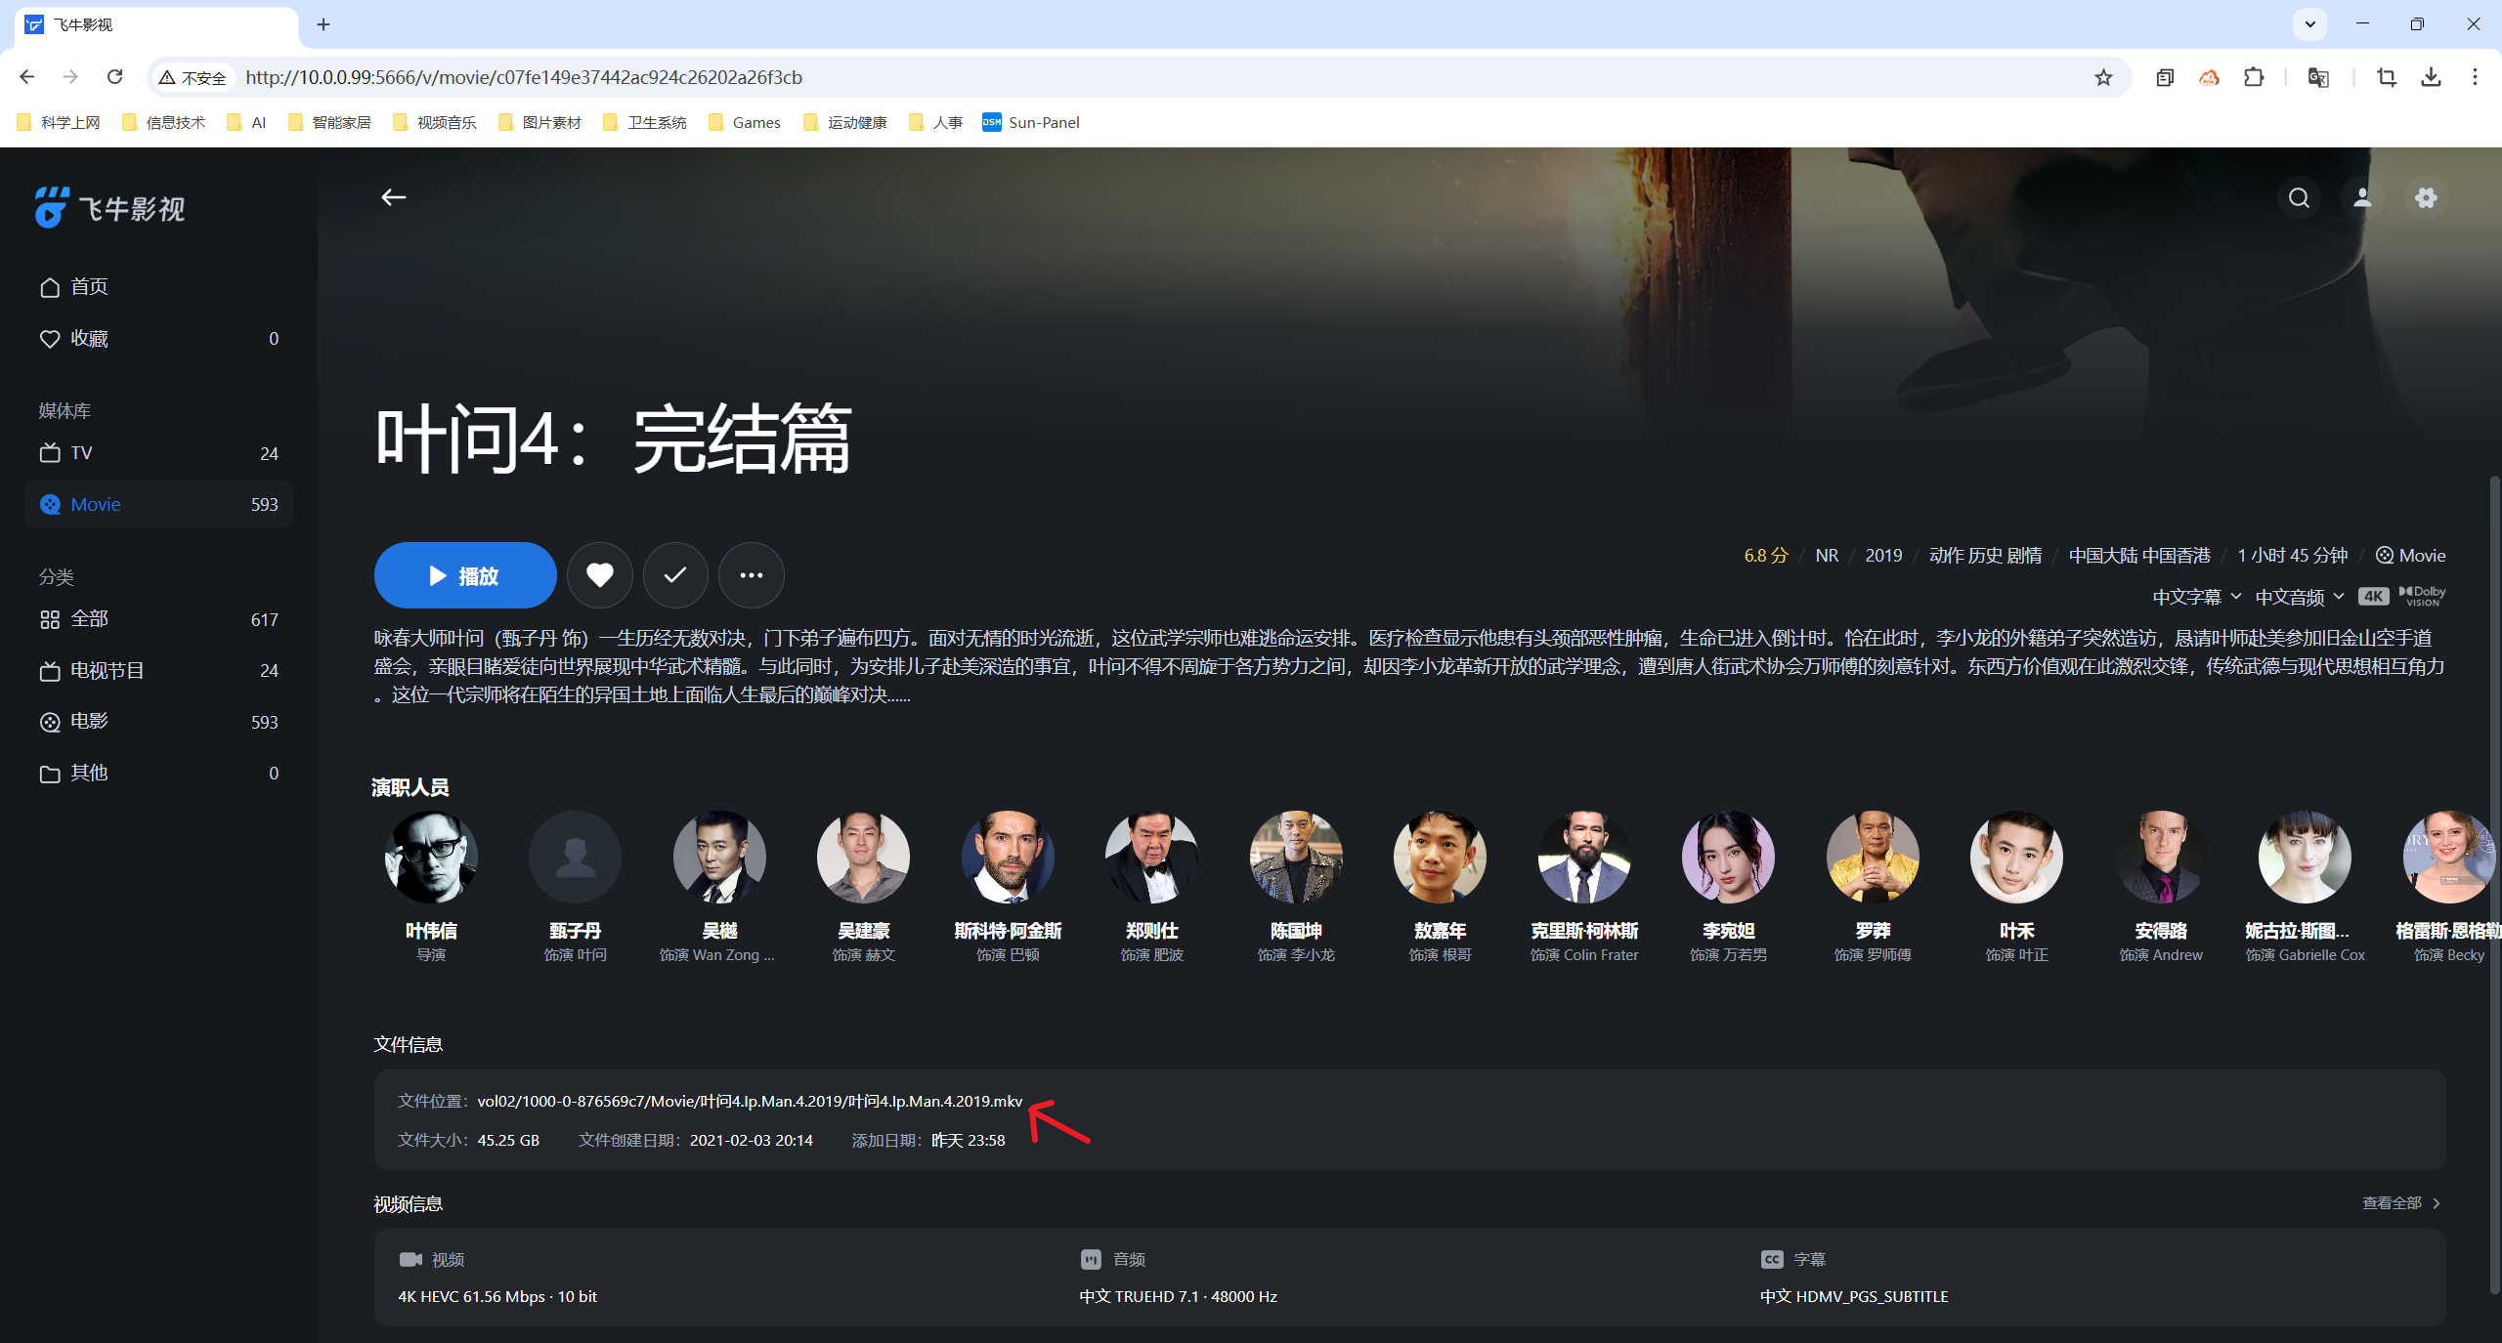Expand the 中文音频 audio dropdown

[x=2299, y=597]
